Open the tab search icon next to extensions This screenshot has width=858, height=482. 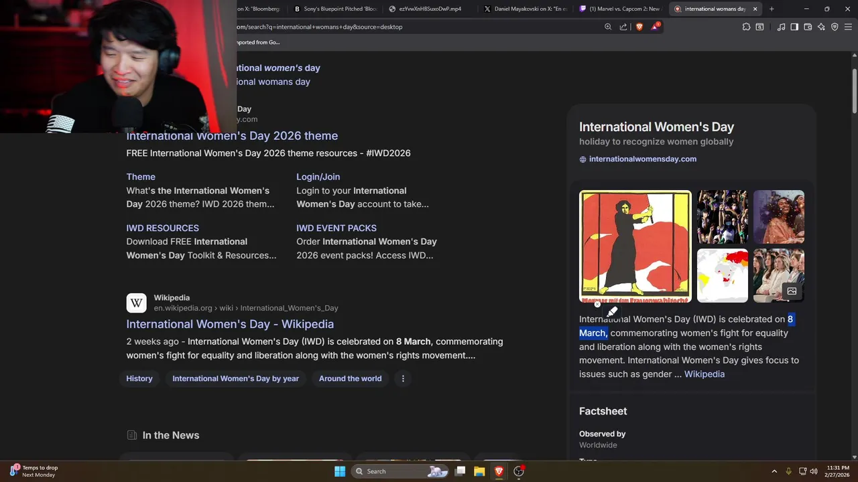pyautogui.click(x=759, y=27)
